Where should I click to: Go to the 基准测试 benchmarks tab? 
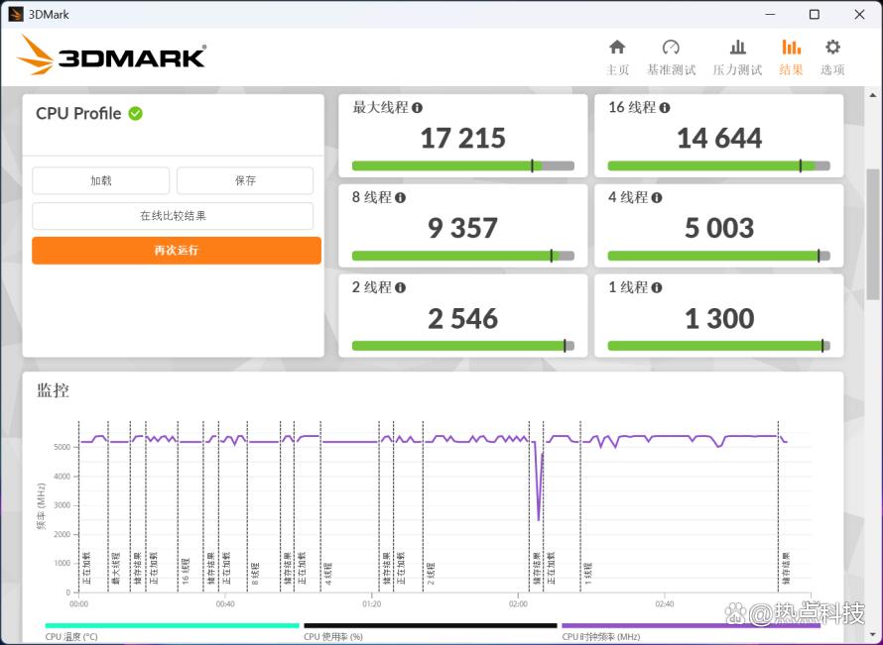tap(671, 57)
